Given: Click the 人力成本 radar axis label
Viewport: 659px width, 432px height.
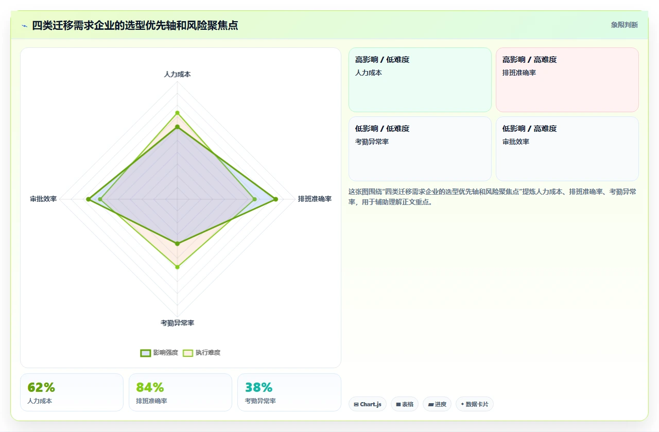Looking at the screenshot, I should [177, 74].
